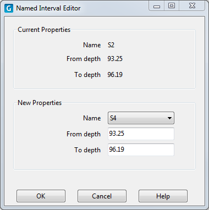Click the current To depth value 96.19

tap(115, 75)
